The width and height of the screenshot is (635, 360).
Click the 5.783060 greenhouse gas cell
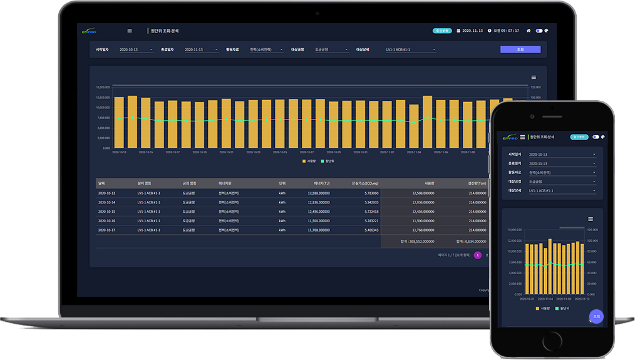pyautogui.click(x=371, y=193)
